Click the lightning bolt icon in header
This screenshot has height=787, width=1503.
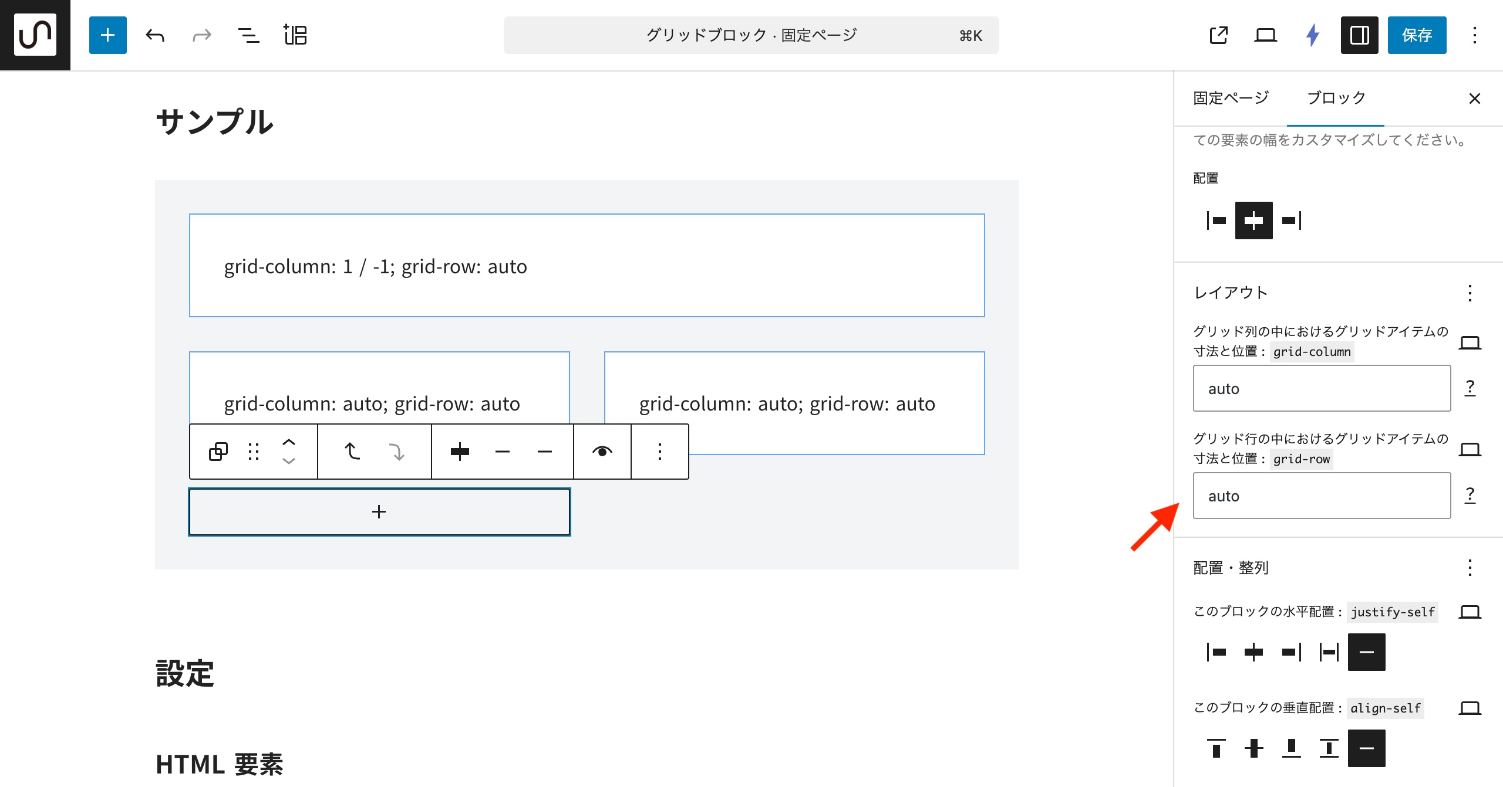click(1313, 35)
